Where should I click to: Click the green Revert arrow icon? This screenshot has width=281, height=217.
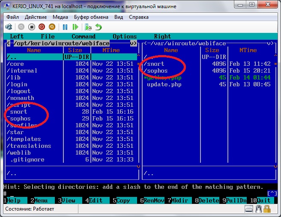coord(99,27)
